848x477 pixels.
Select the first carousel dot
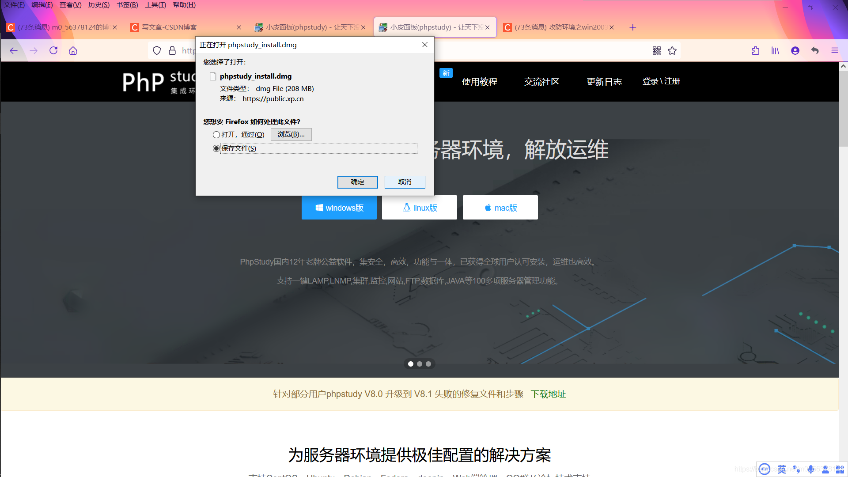(411, 364)
